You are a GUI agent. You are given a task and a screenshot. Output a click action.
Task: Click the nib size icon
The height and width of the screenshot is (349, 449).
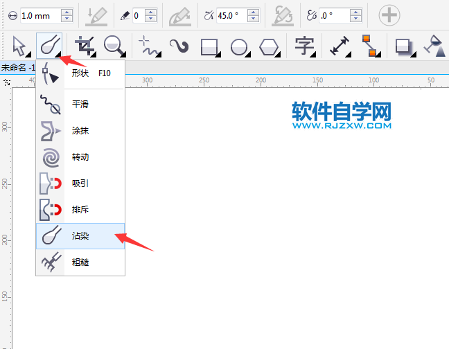coord(12,16)
